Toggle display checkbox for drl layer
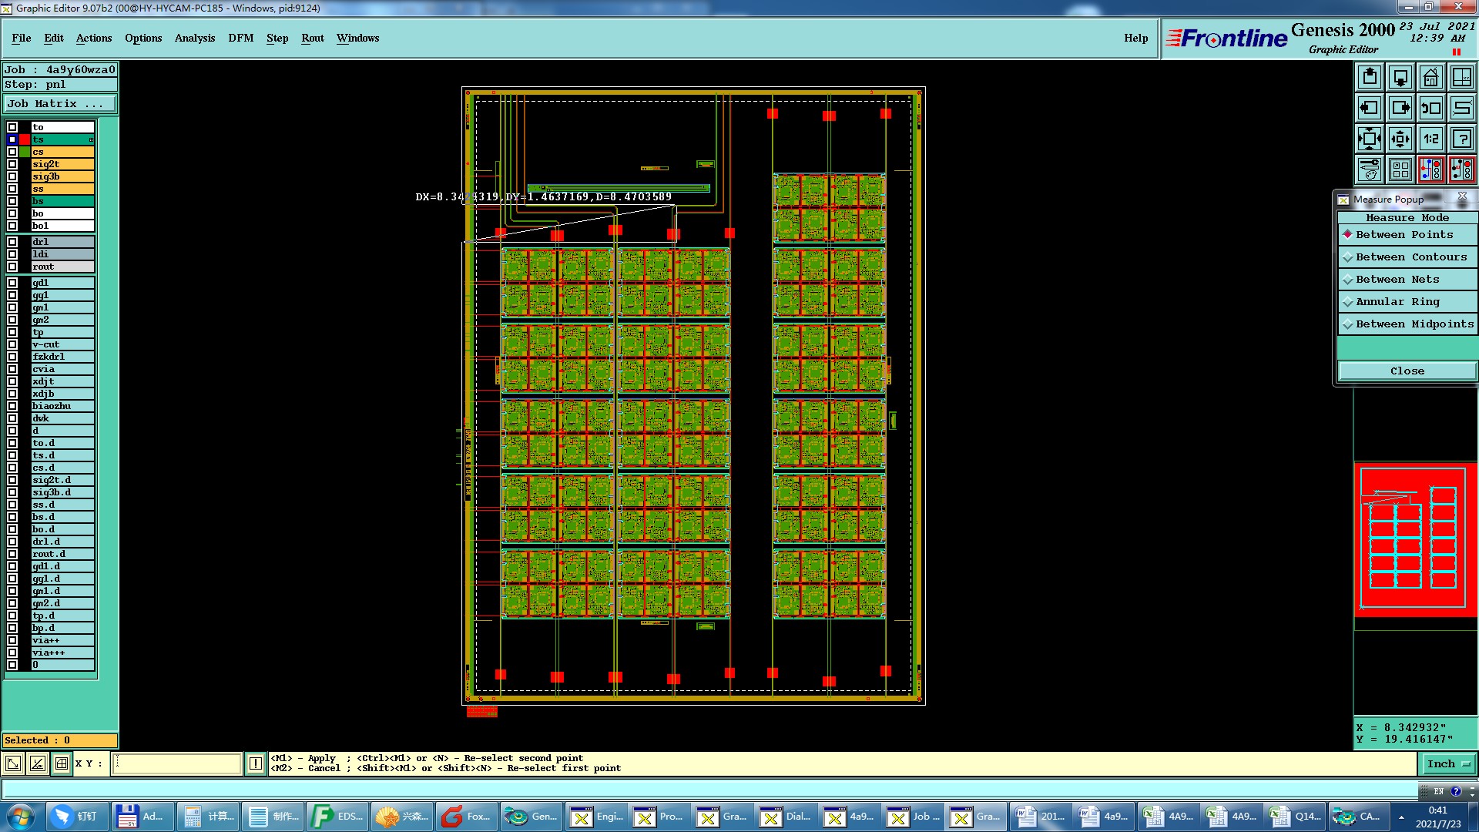This screenshot has height=832, width=1479. tap(12, 242)
